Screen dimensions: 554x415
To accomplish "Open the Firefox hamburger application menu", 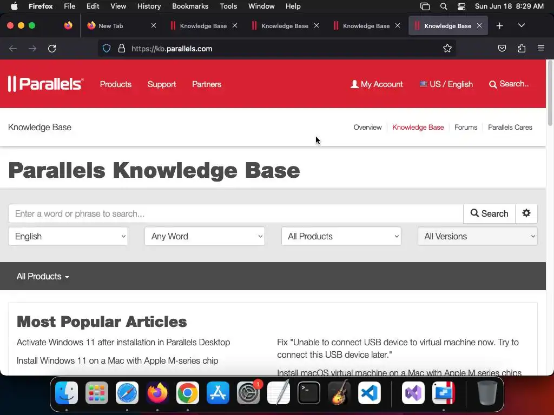I will [541, 48].
